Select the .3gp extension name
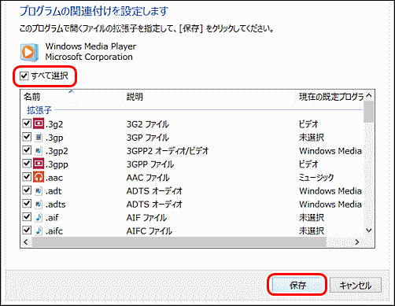This screenshot has height=306, width=395. point(54,138)
